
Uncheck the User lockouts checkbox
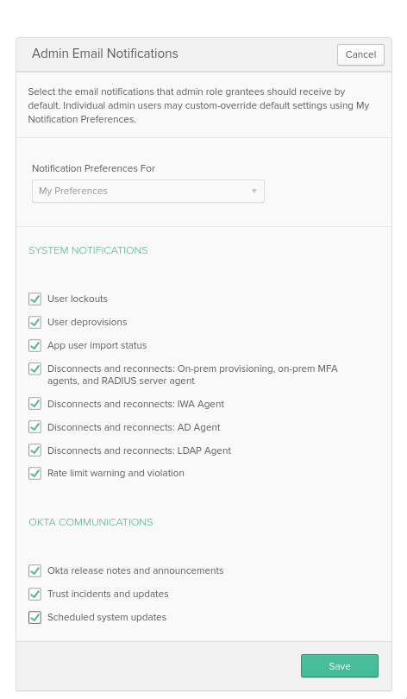pyautogui.click(x=34, y=299)
